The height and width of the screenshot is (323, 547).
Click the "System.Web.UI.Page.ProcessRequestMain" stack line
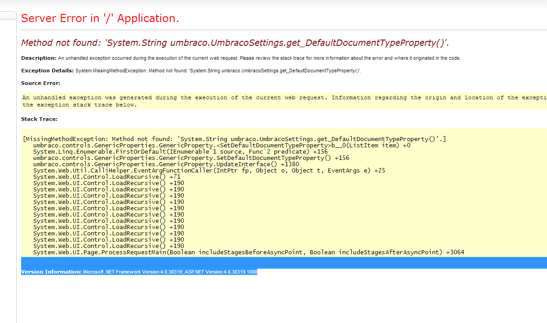[x=248, y=252]
